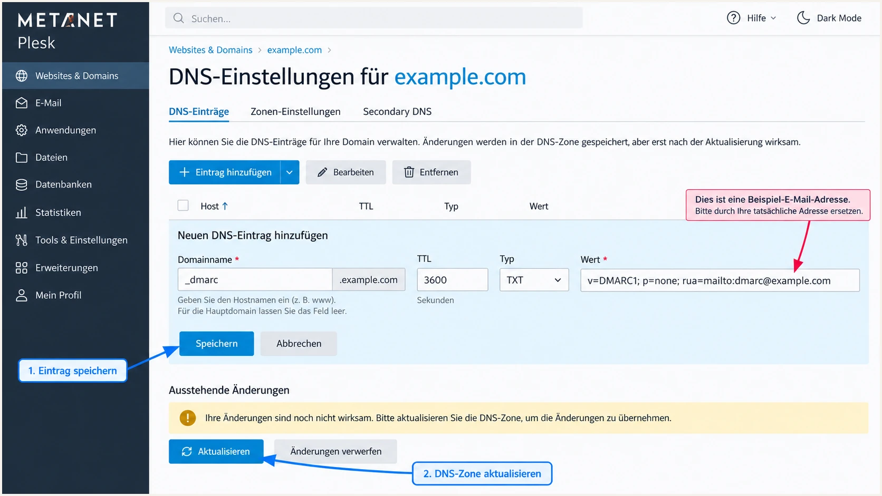Click the METANET Plesk logo

point(67,31)
